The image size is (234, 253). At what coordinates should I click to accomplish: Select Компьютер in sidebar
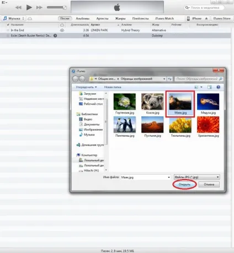[x=87, y=155]
